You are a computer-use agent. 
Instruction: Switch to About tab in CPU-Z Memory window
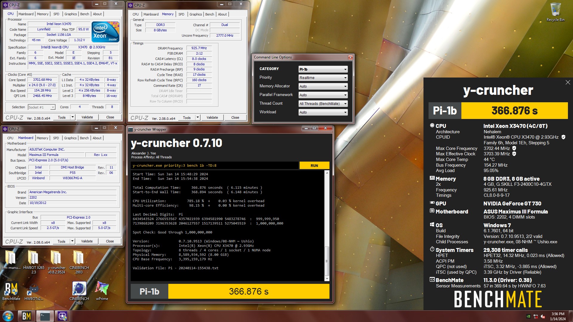point(222,14)
